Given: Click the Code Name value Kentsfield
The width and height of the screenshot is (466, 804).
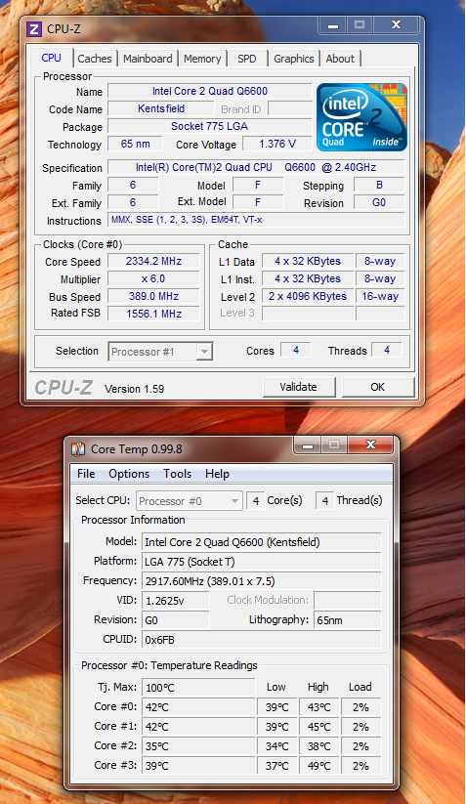Looking at the screenshot, I should click(x=161, y=108).
